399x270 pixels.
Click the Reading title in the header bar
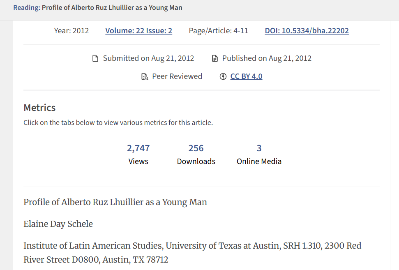coord(98,8)
